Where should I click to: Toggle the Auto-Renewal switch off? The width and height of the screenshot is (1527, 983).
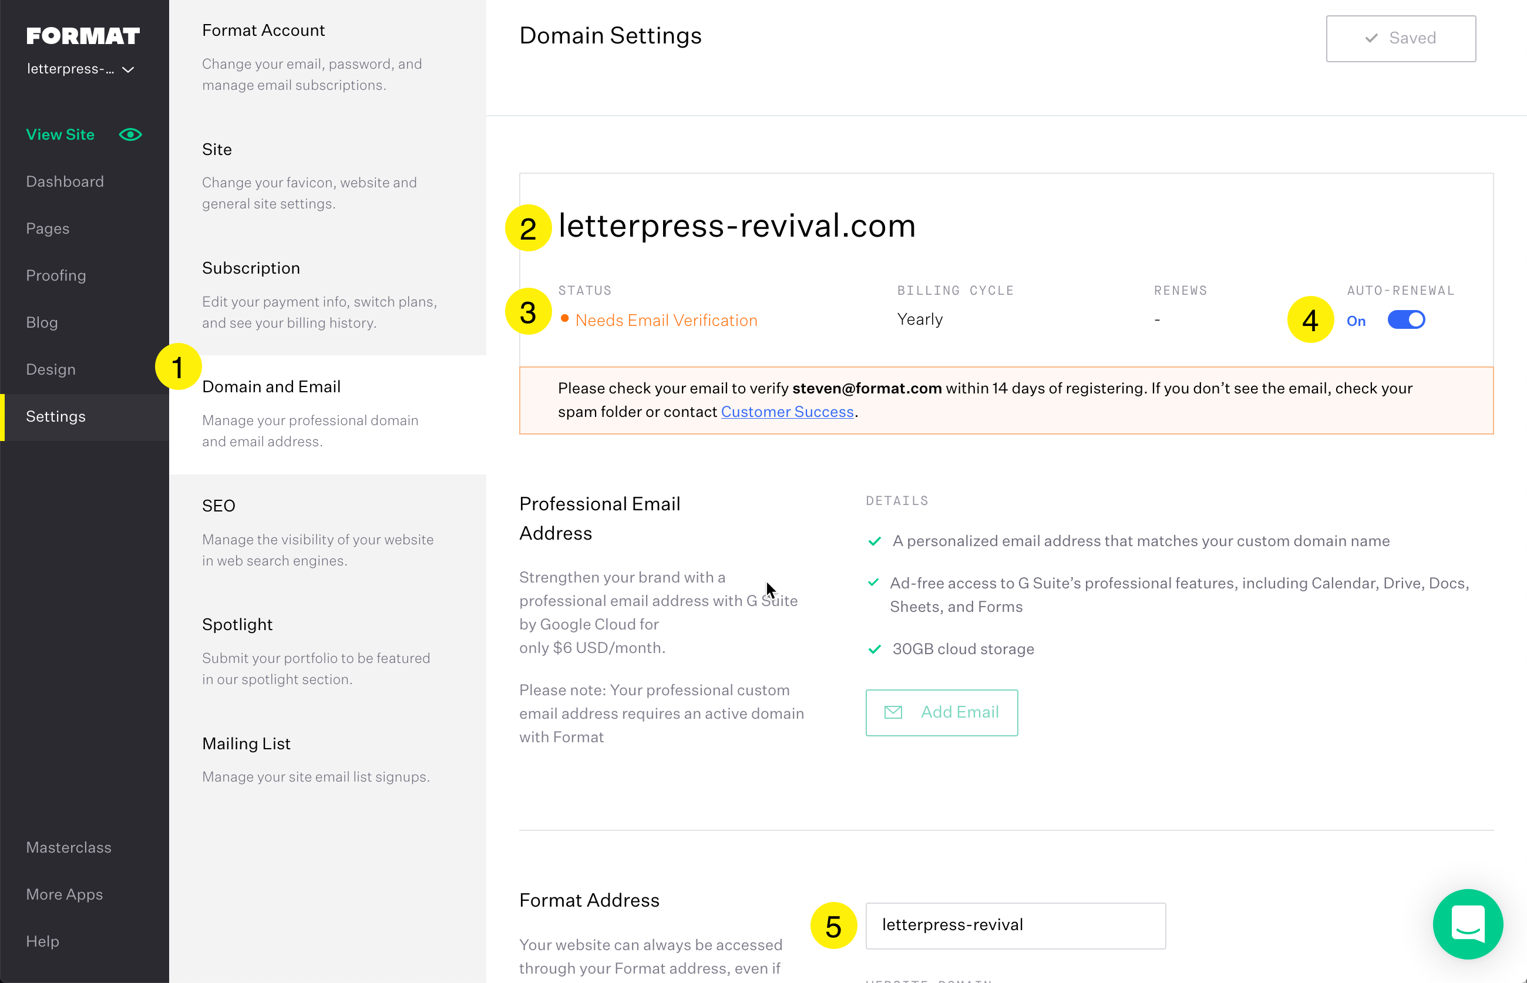point(1405,320)
